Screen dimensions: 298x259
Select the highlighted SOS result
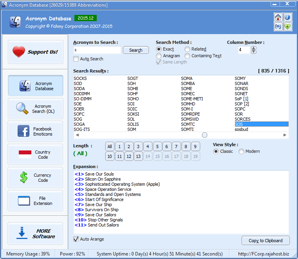(262, 124)
